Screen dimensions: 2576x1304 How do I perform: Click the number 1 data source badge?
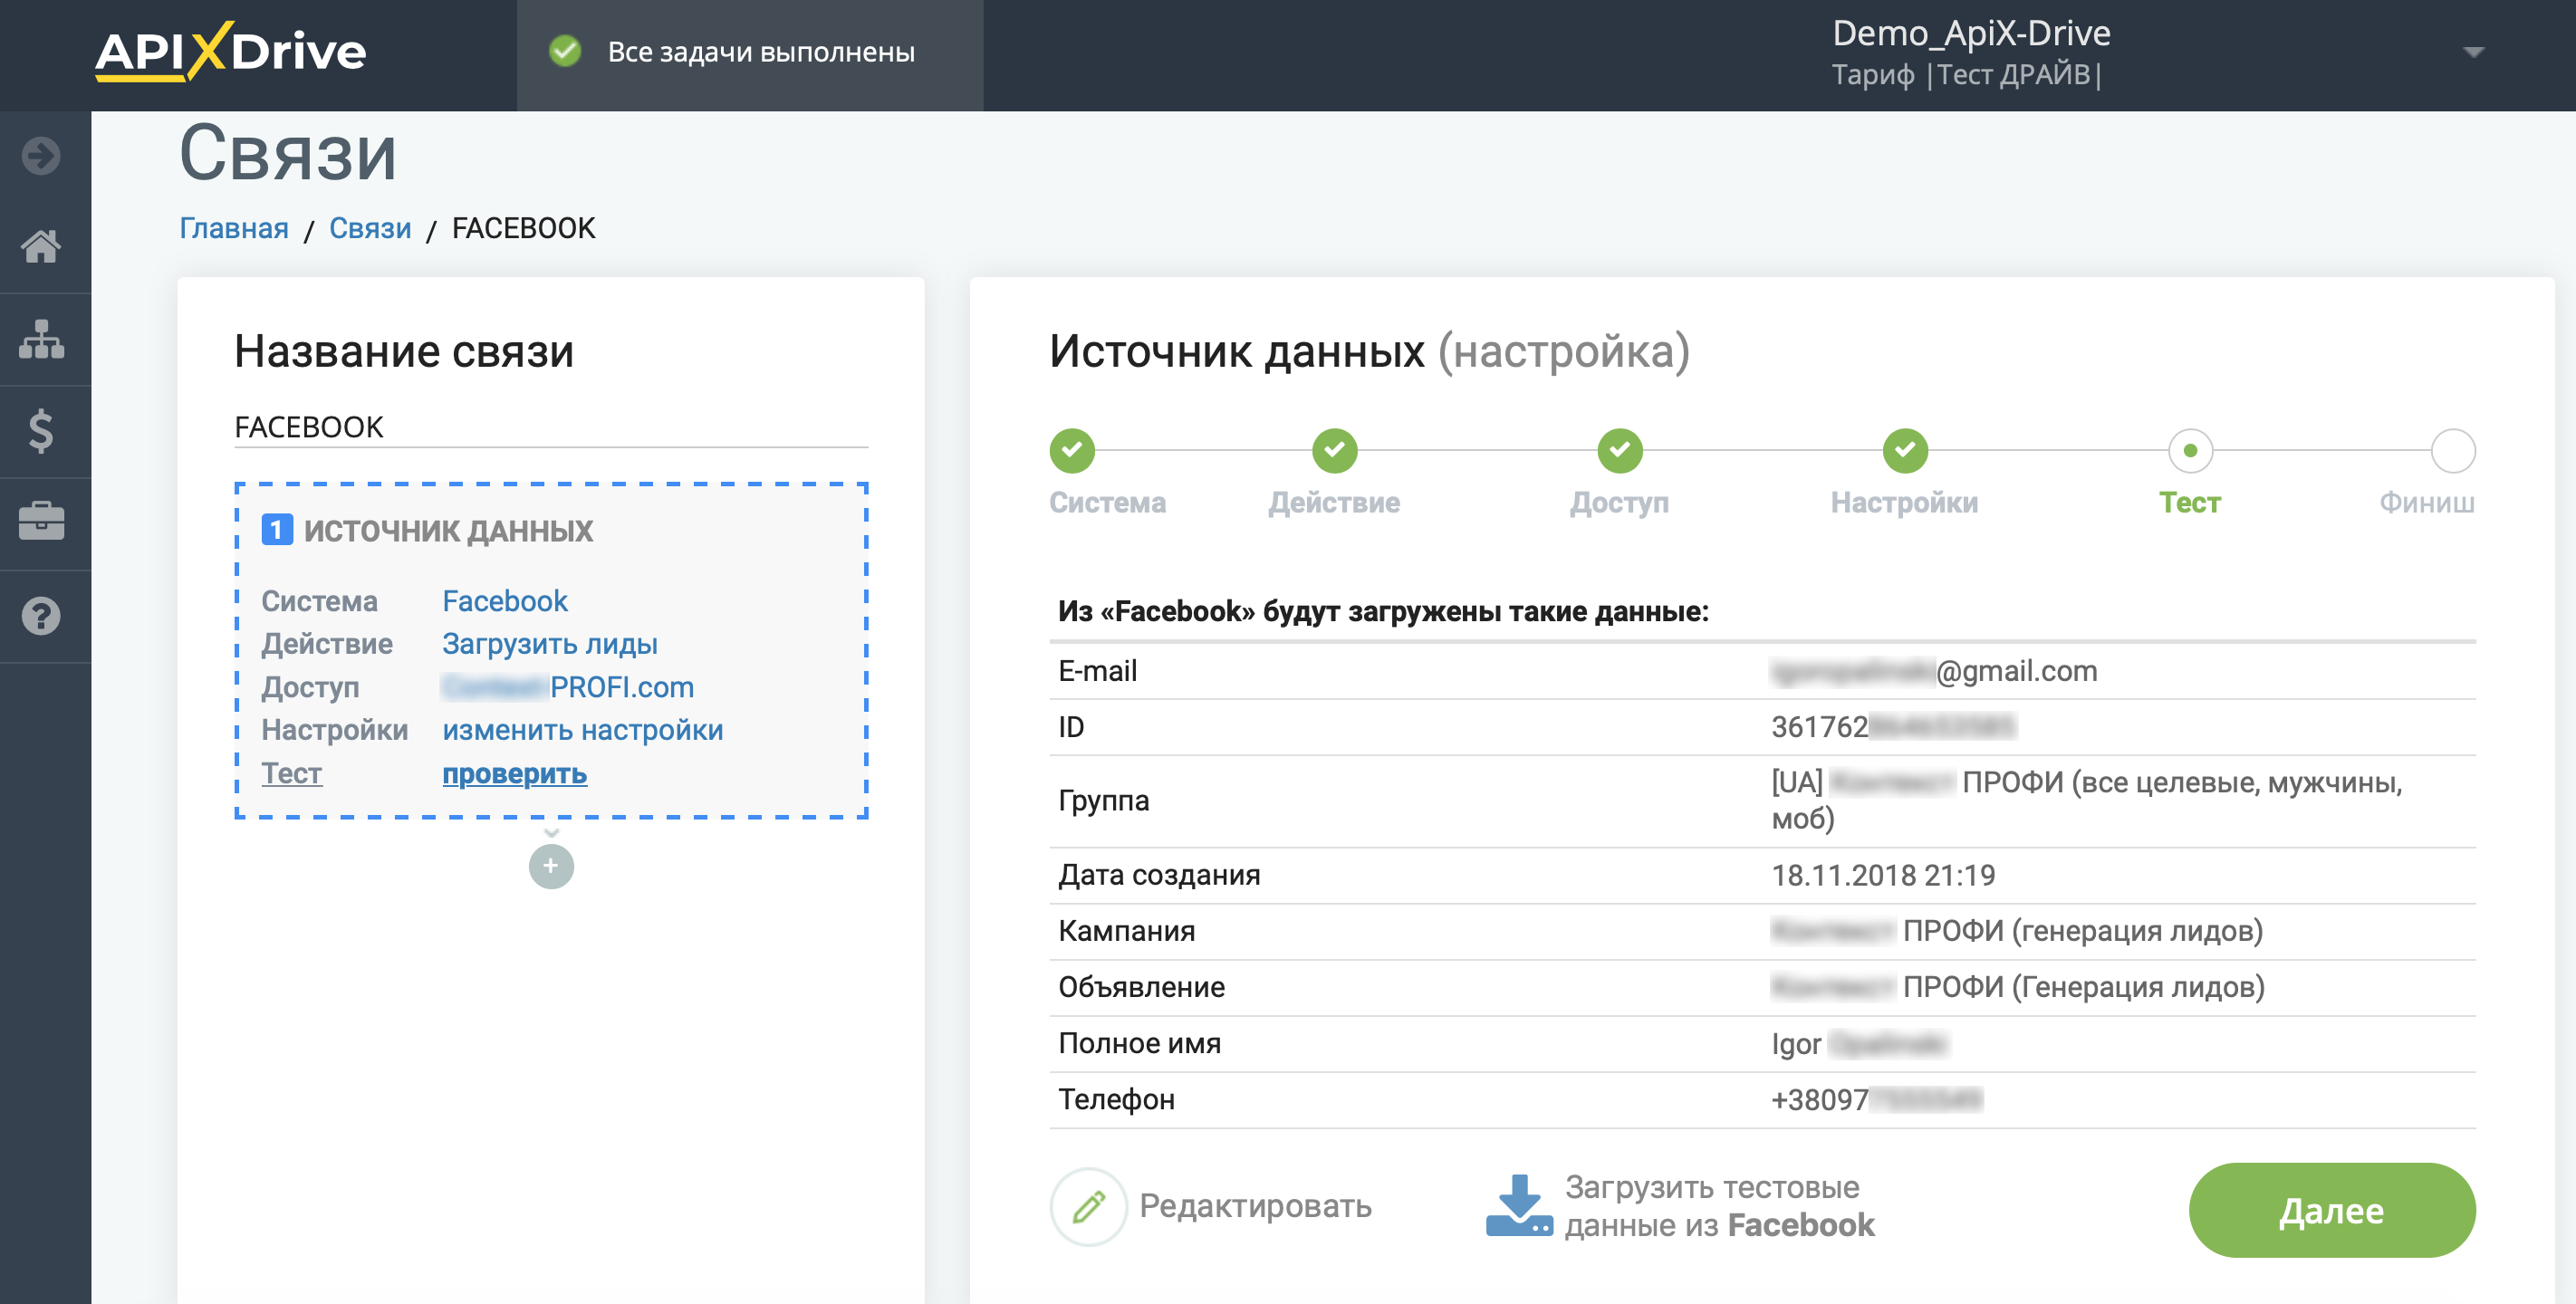pos(277,530)
